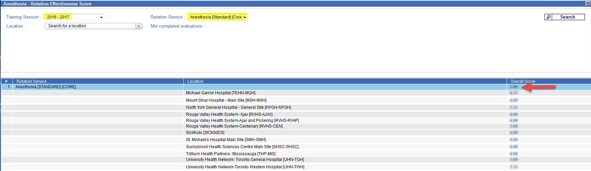Open the Training Session dropdown
The height and width of the screenshot is (171, 591).
click(x=101, y=17)
